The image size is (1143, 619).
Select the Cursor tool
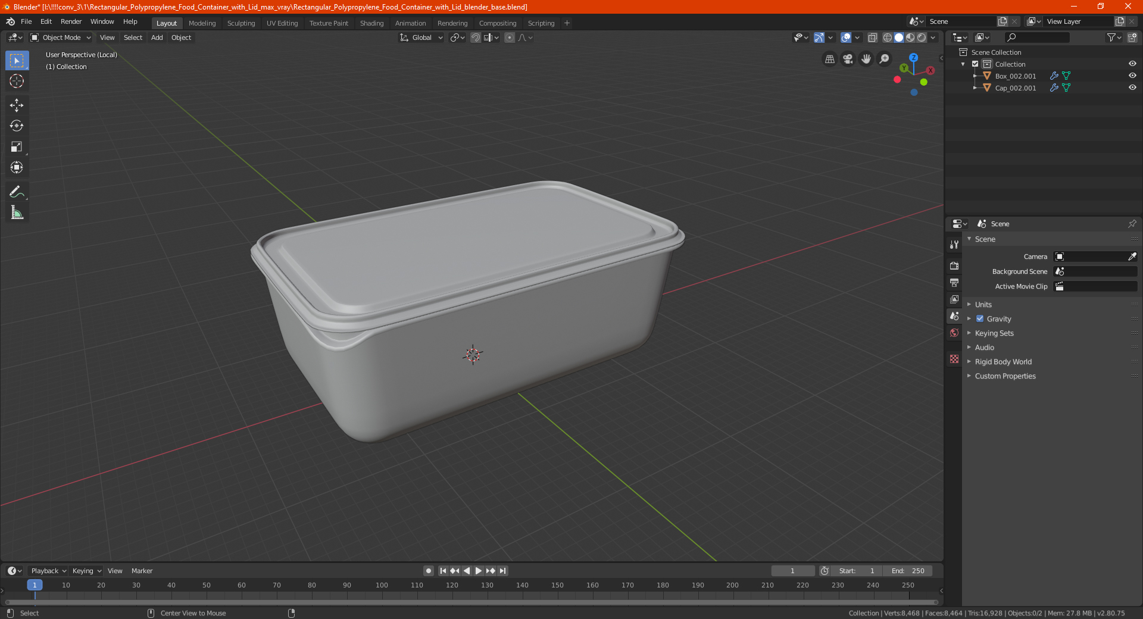click(x=17, y=82)
